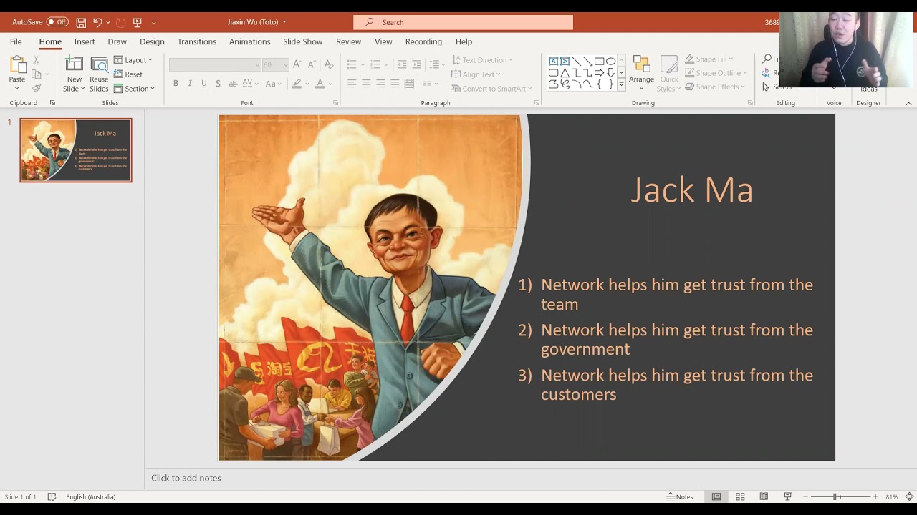Click the Zoom In plus button

pos(875,496)
